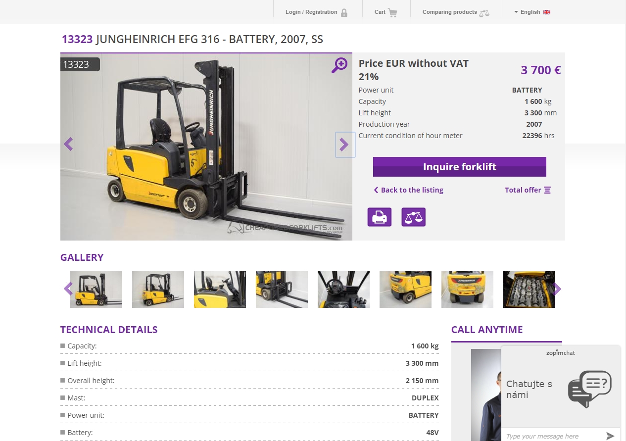This screenshot has height=441, width=626.
Task: Click the padlock icon beside Login
Action: click(344, 12)
